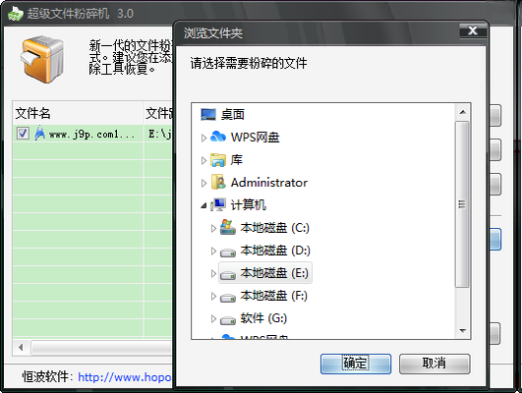Select 本地磁盘 (D:) label

275,251
